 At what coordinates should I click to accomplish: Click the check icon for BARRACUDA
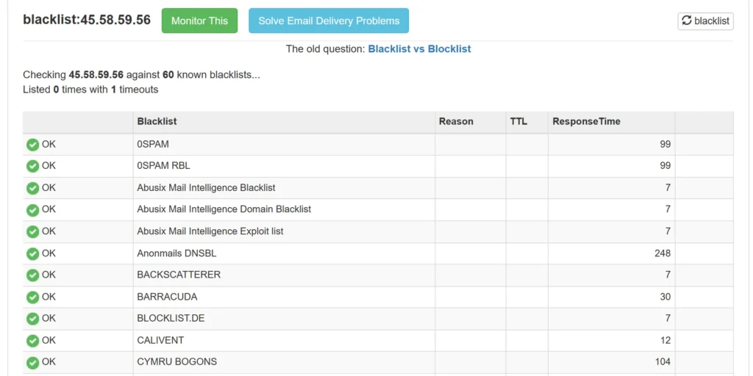[32, 297]
